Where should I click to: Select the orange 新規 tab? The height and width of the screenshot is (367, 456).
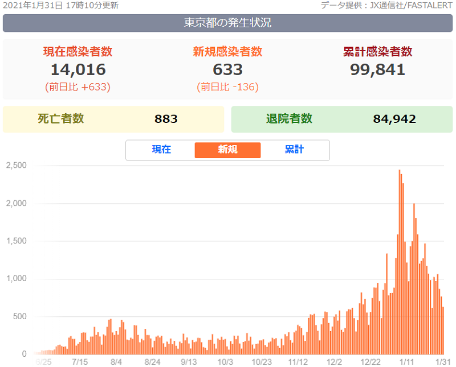[x=227, y=150]
